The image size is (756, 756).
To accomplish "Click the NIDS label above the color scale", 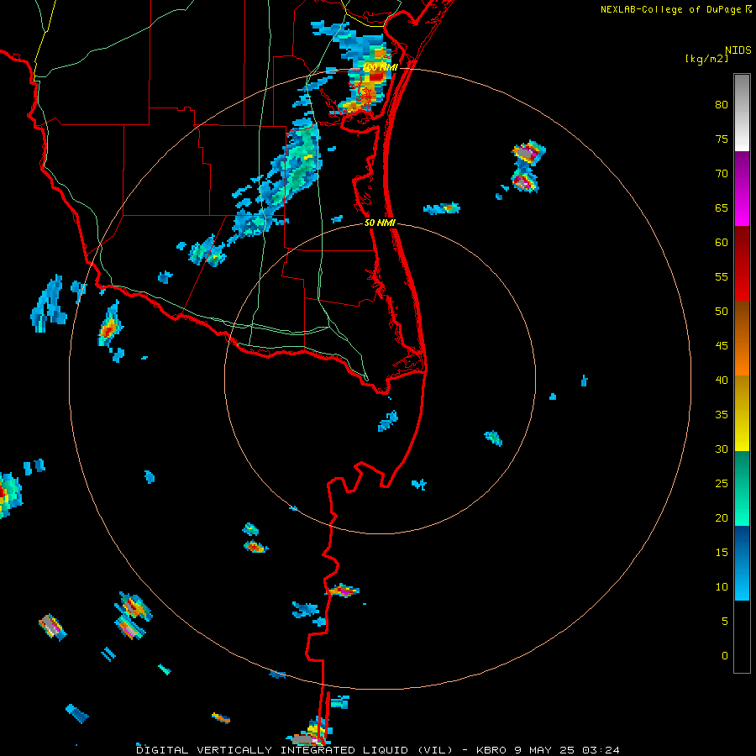I will click(738, 50).
